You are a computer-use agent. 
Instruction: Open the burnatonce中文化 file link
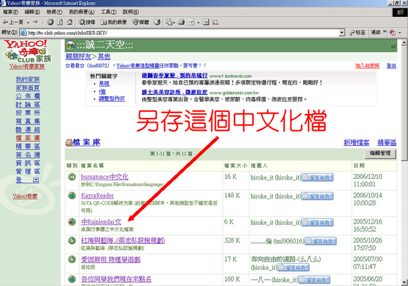(104, 177)
